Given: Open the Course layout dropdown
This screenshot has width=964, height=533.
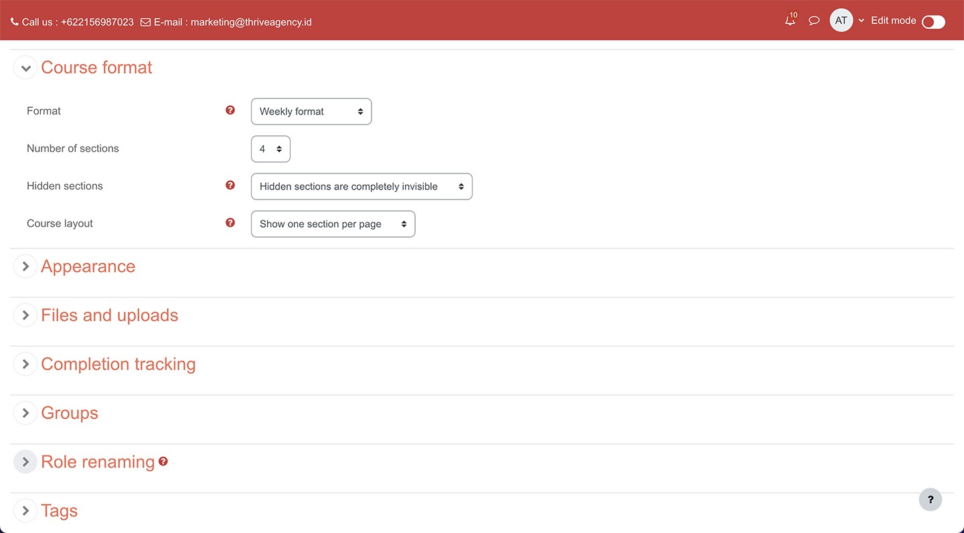Looking at the screenshot, I should click(x=333, y=224).
